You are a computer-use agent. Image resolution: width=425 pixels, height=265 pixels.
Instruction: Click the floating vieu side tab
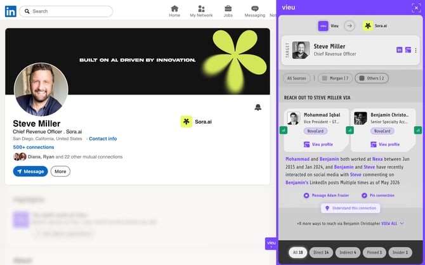click(271, 243)
